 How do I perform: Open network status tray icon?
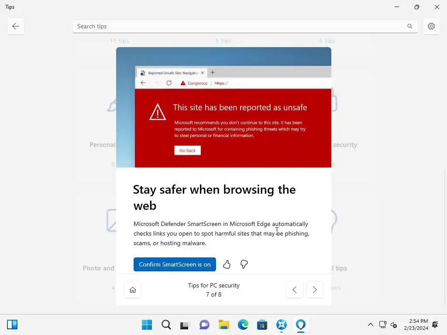click(x=382, y=325)
